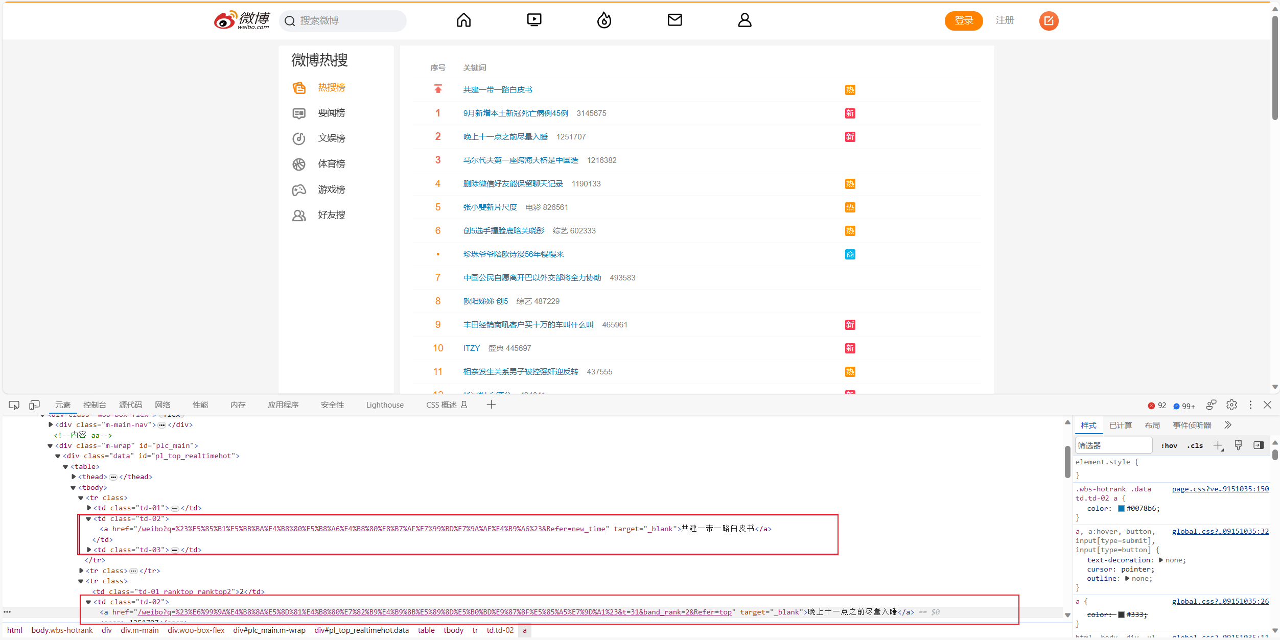Open 马尔代夫第一座跨海大桥是中国造 link
Image resolution: width=1280 pixels, height=640 pixels.
pos(521,160)
